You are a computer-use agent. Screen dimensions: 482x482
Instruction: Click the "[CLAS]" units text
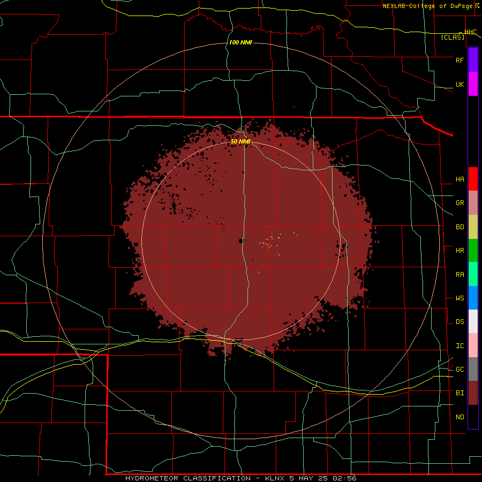point(453,37)
